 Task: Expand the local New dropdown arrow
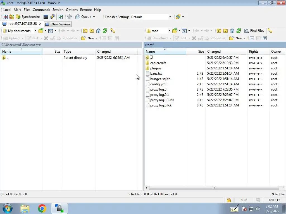tap(96, 38)
